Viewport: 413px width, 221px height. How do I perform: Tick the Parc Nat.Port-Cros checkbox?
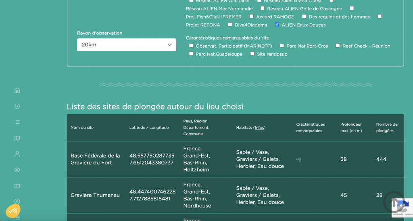coord(282,46)
